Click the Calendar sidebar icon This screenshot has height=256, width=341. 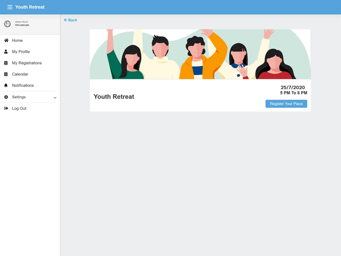click(x=6, y=74)
